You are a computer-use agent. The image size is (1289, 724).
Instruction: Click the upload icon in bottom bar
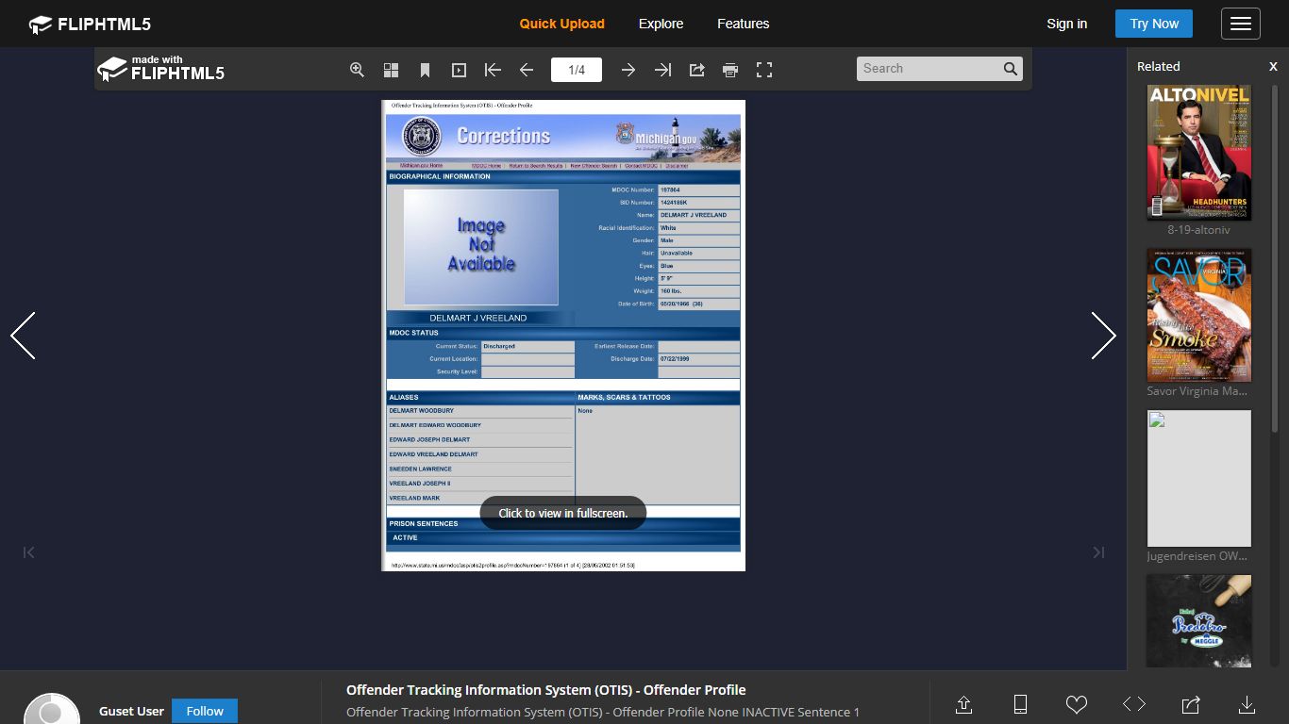(x=963, y=704)
